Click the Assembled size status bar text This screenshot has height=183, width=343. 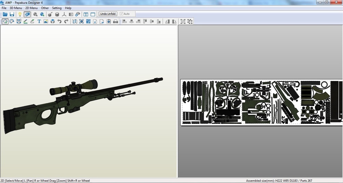tap(279, 181)
